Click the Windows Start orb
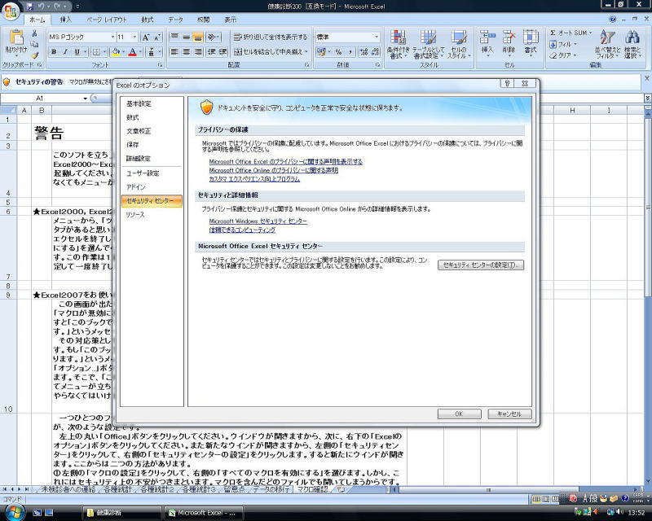The width and height of the screenshot is (652, 521). click(x=14, y=512)
